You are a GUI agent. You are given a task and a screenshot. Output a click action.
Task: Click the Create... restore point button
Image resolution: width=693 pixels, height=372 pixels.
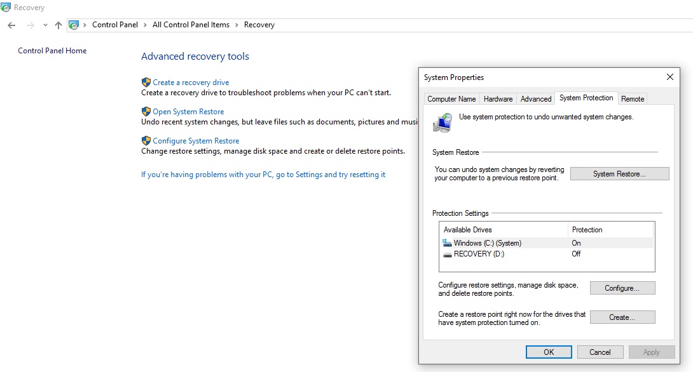point(622,317)
